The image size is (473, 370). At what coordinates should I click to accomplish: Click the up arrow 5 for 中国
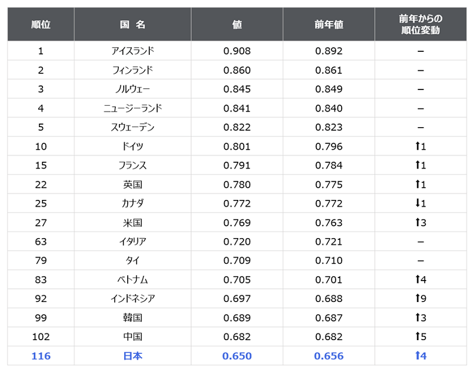(x=420, y=337)
